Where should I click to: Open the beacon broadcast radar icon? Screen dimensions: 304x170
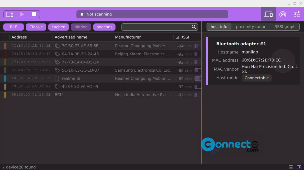pos(283,14)
